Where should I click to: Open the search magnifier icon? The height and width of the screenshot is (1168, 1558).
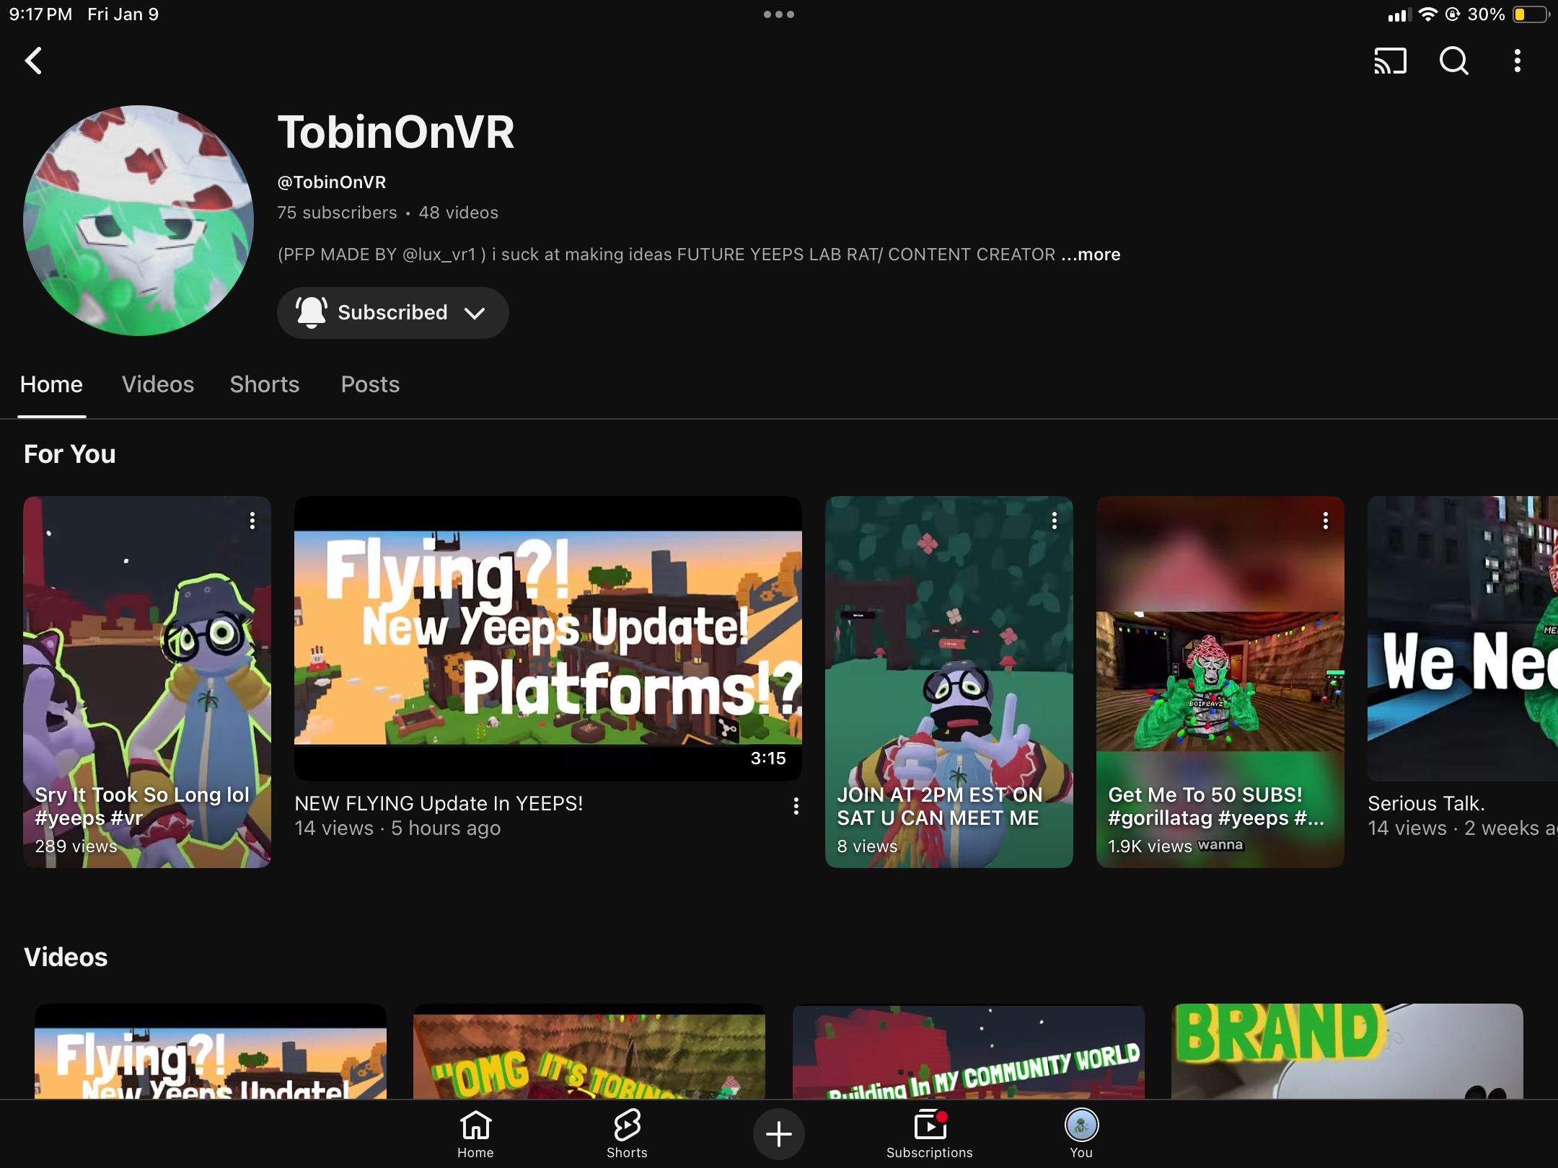(x=1453, y=61)
